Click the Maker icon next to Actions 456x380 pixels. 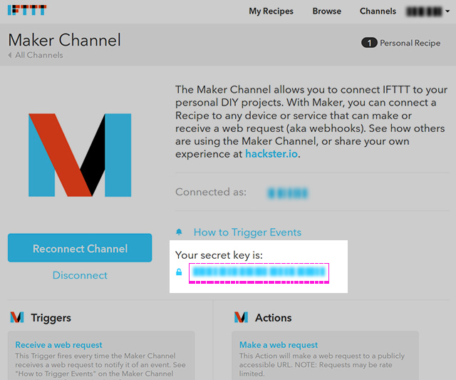click(x=241, y=317)
